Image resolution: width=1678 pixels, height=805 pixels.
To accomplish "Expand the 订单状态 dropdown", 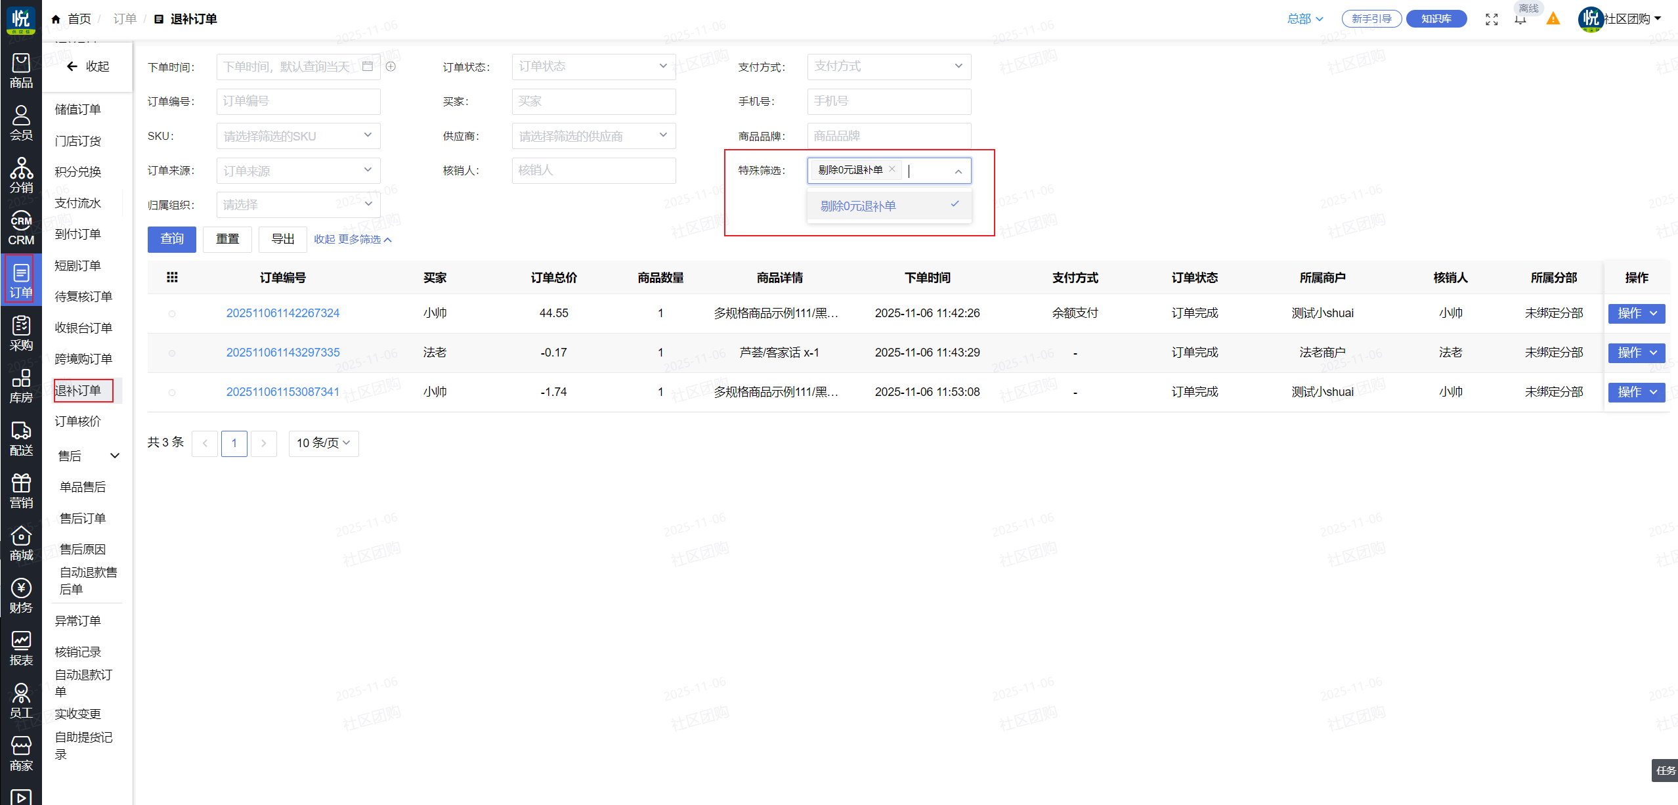I will click(x=593, y=66).
